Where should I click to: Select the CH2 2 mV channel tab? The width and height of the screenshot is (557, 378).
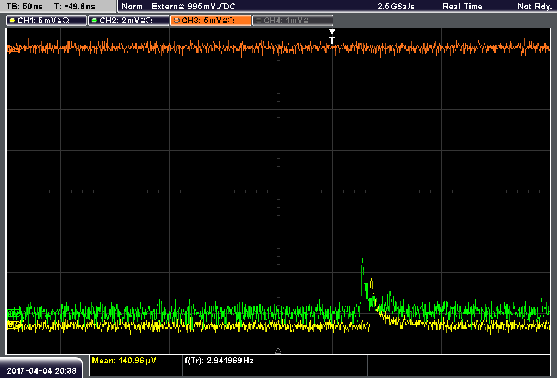(x=128, y=21)
